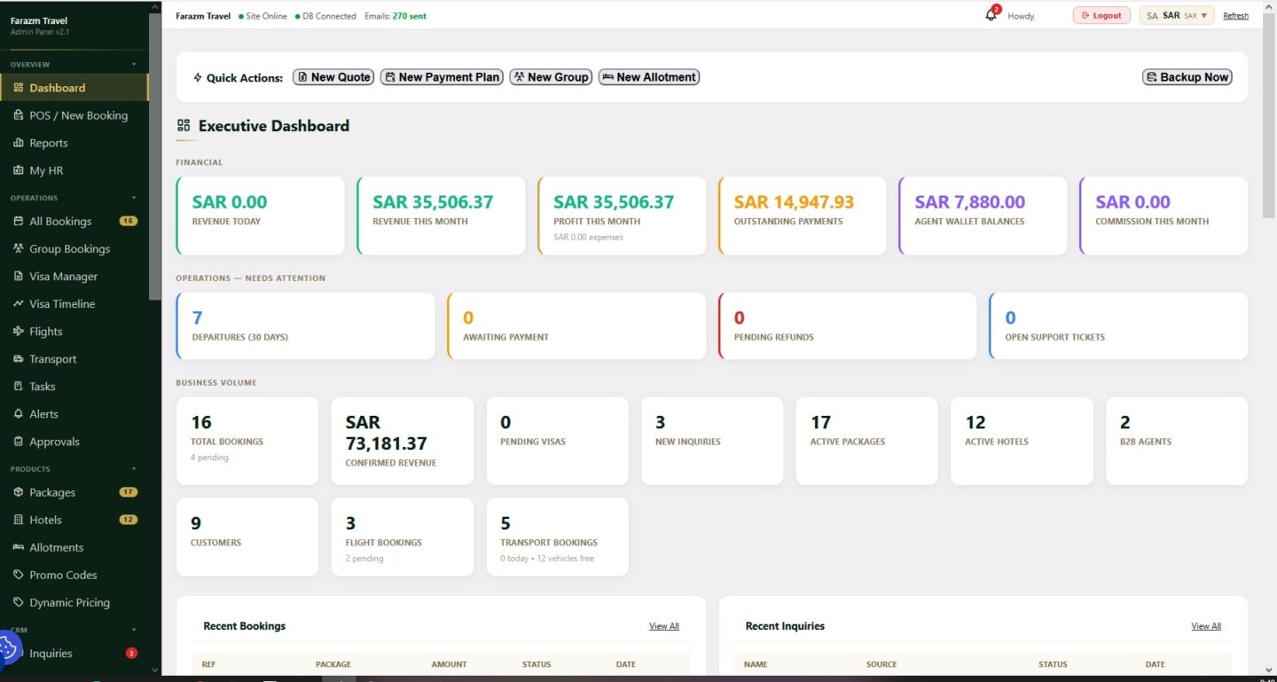Click the "Emails: 270 sent" status text
This screenshot has width=1277, height=682.
coord(396,16)
